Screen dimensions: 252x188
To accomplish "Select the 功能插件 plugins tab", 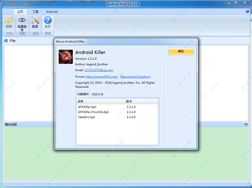I will tap(83, 94).
